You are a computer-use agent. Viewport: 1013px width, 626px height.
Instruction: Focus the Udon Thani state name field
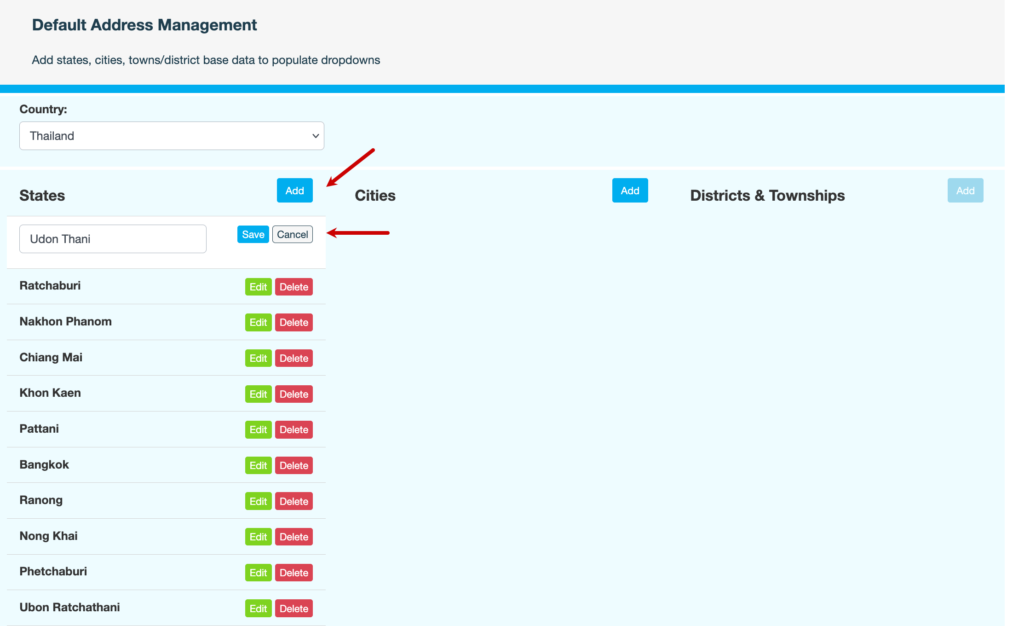tap(113, 239)
